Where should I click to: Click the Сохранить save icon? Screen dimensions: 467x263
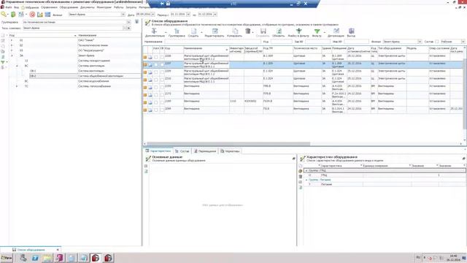pos(263,31)
